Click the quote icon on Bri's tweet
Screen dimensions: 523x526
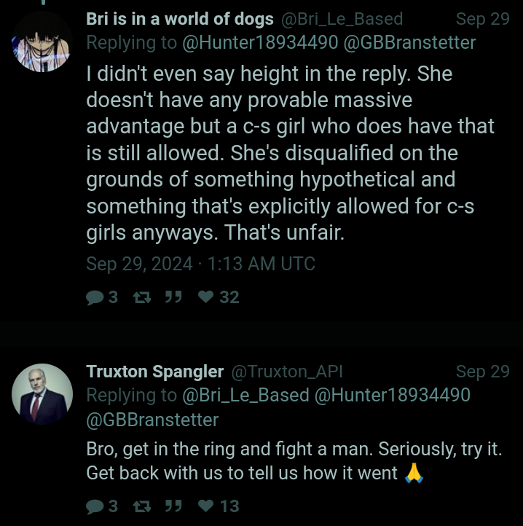point(172,297)
